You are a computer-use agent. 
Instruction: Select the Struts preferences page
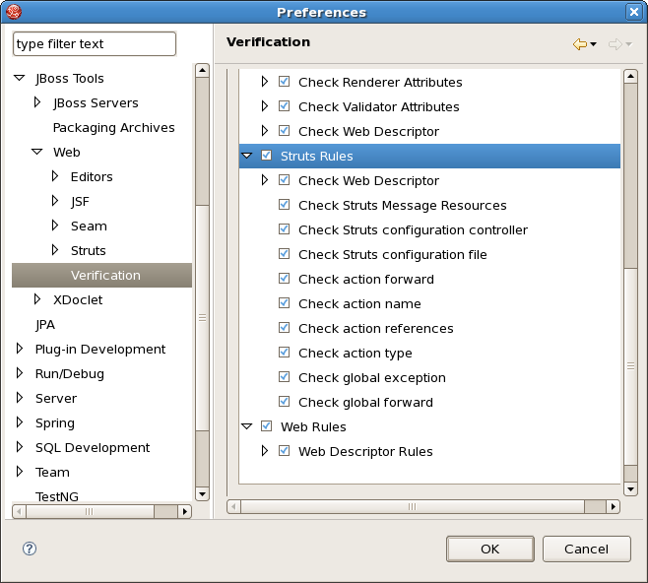(88, 250)
